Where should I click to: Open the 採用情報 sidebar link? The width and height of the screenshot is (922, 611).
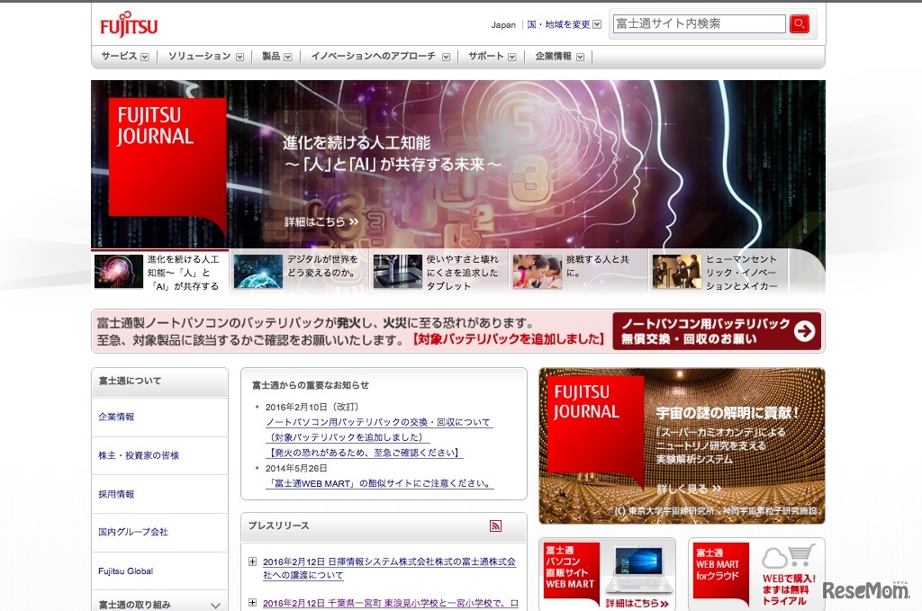[117, 494]
